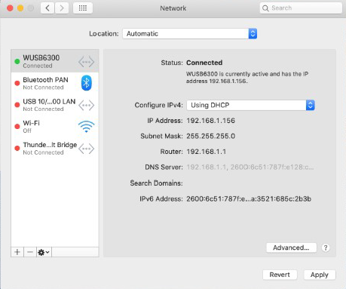Click the Apply button
This screenshot has height=289, width=346.
pyautogui.click(x=320, y=275)
